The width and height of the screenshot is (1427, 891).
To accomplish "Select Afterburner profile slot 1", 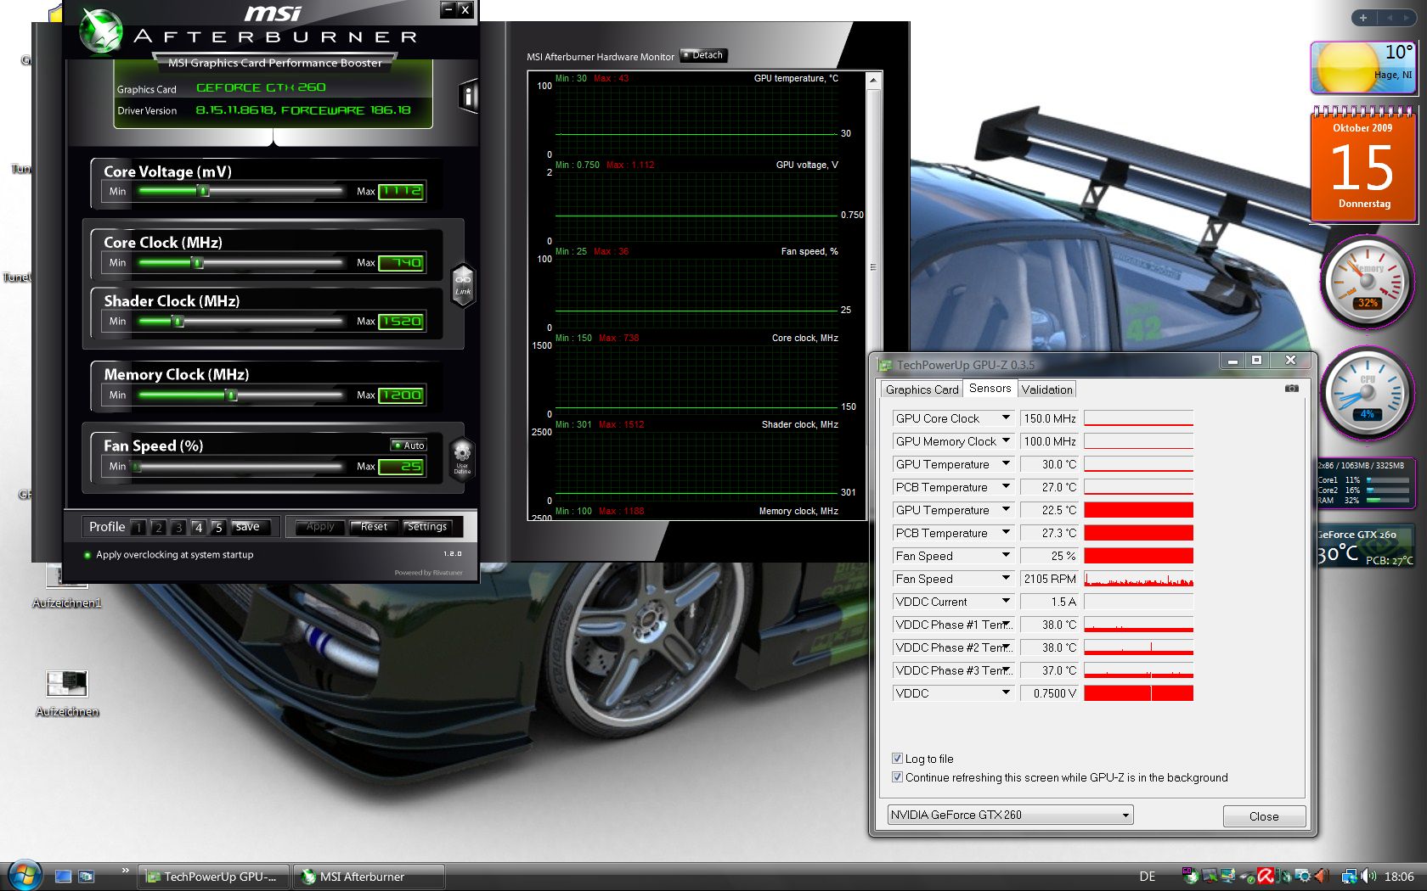I will pyautogui.click(x=138, y=527).
